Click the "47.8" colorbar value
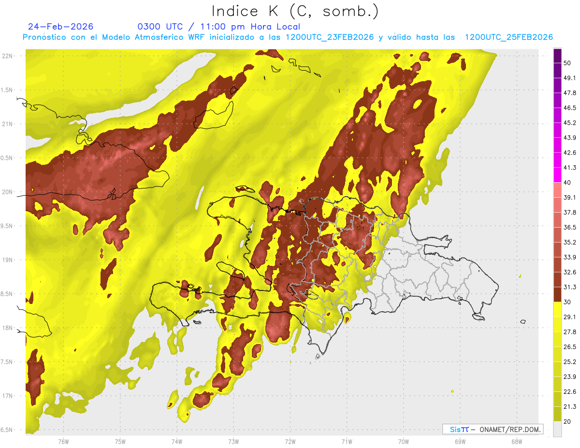Screen dimensions: 580x448 coord(570,93)
